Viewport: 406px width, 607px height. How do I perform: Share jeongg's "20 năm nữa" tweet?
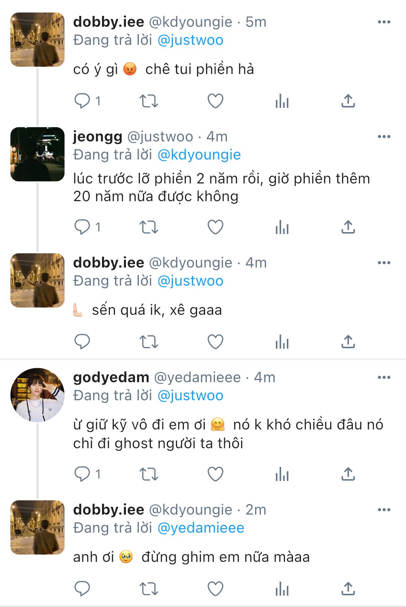tap(348, 227)
